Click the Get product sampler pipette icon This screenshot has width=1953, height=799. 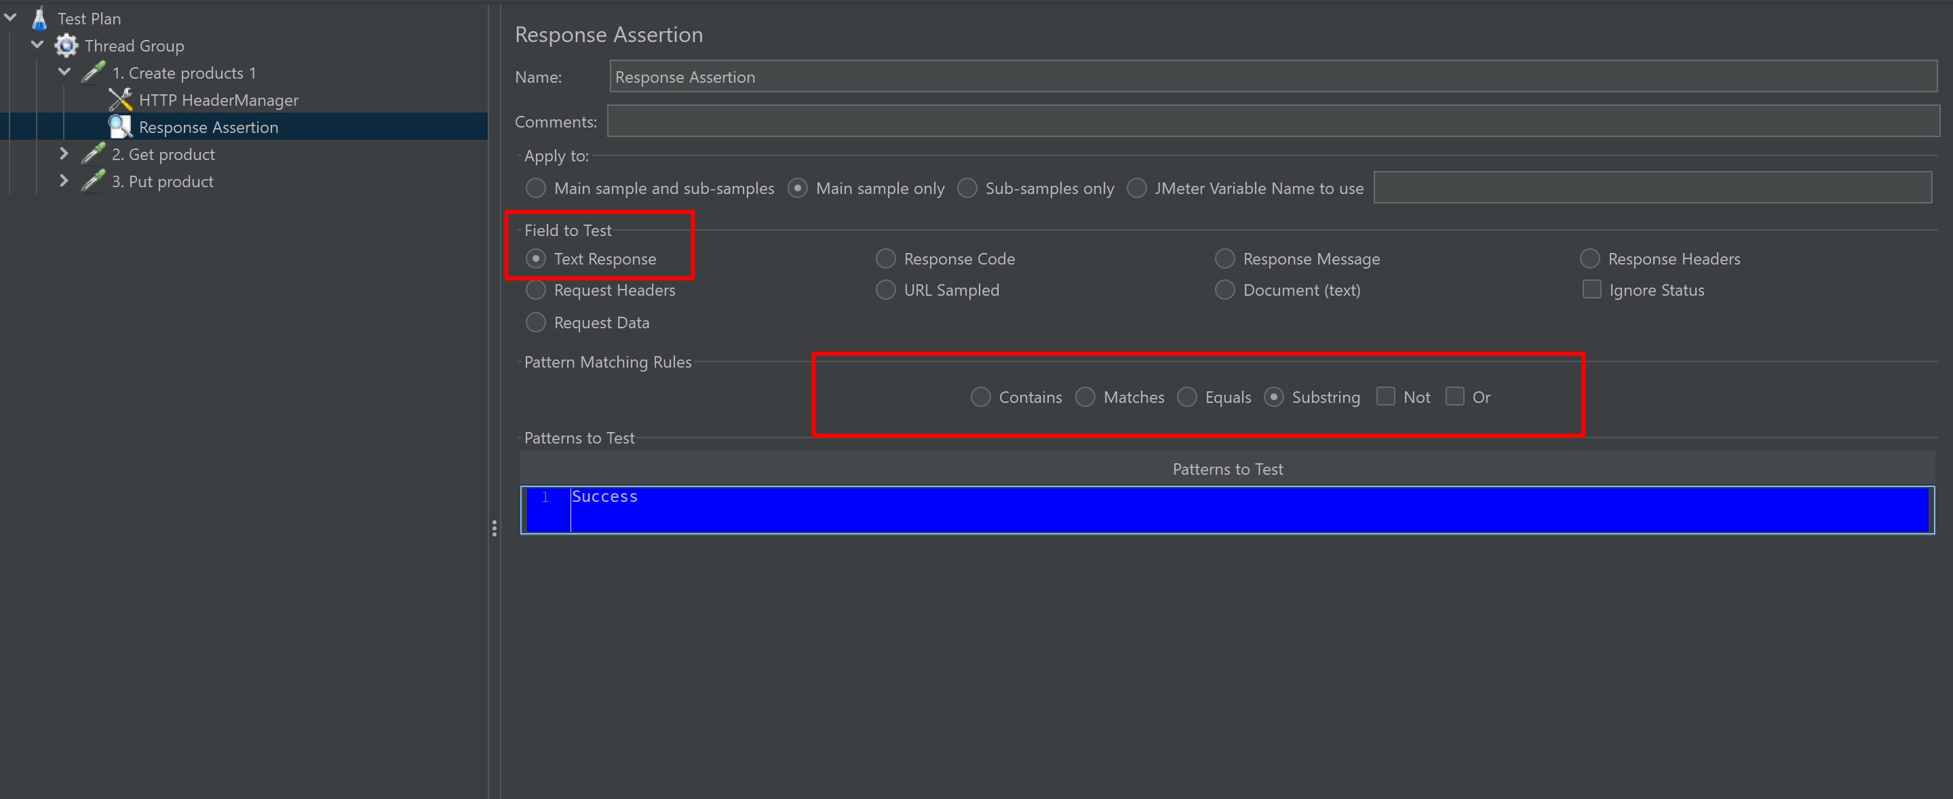(93, 154)
